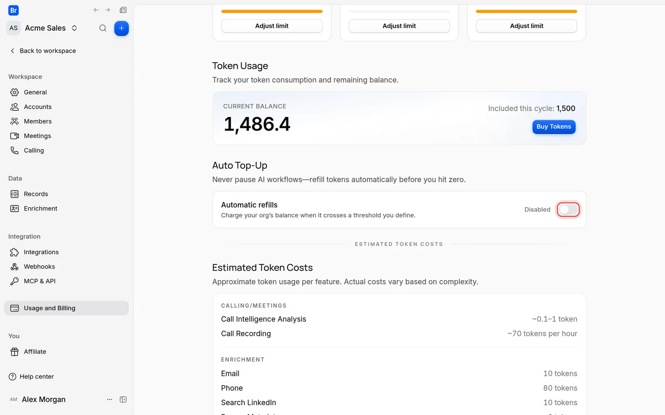Go forward with the right arrow icon
The image size is (665, 415).
108,10
